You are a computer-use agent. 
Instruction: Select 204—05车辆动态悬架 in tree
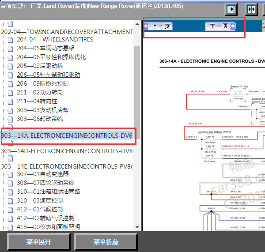click(45, 48)
